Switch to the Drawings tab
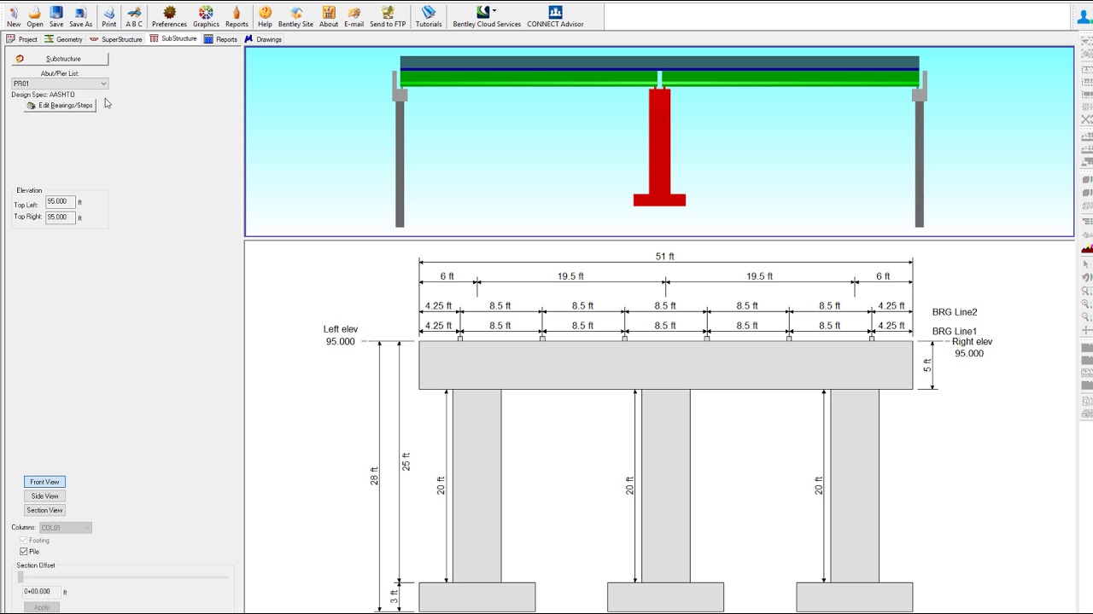Image resolution: width=1093 pixels, height=614 pixels. coord(263,39)
